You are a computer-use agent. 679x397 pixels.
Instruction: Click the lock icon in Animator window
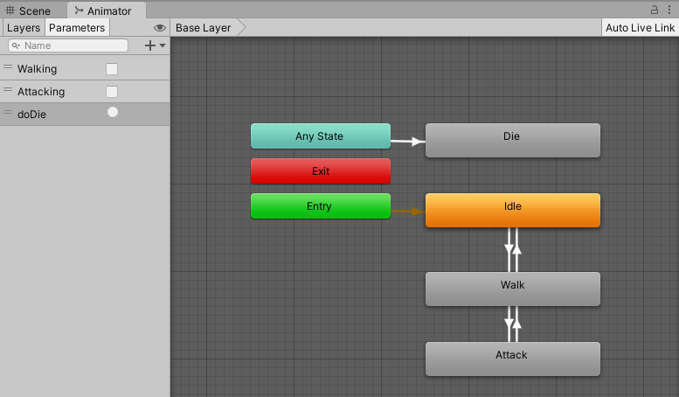[x=655, y=10]
